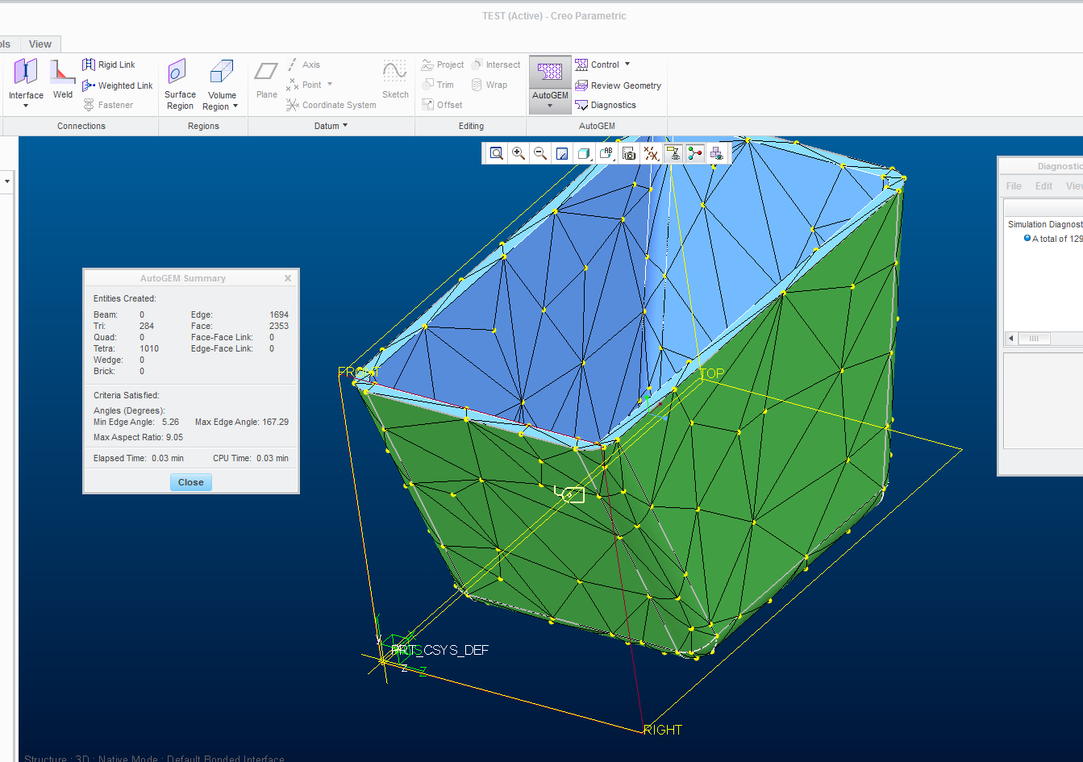The width and height of the screenshot is (1083, 762).
Task: Click the CPU Time: 0.03 min text
Action: (x=251, y=458)
